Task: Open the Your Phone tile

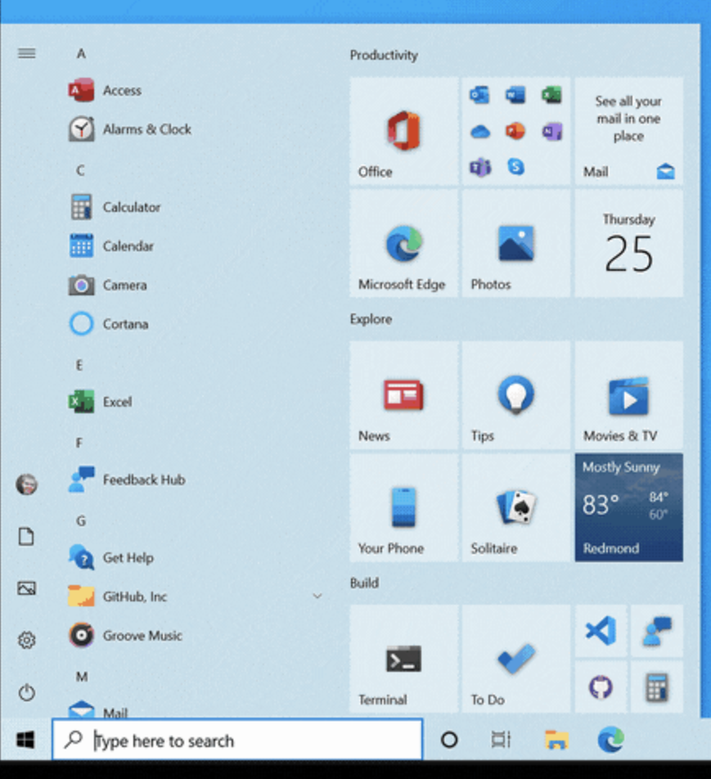Action: coord(403,507)
